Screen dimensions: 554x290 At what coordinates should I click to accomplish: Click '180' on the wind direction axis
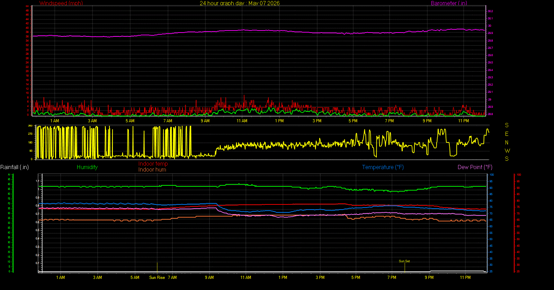tap(30, 142)
